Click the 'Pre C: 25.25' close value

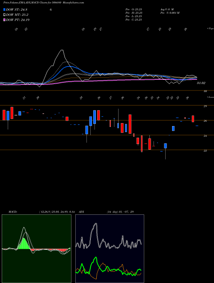(134, 20)
